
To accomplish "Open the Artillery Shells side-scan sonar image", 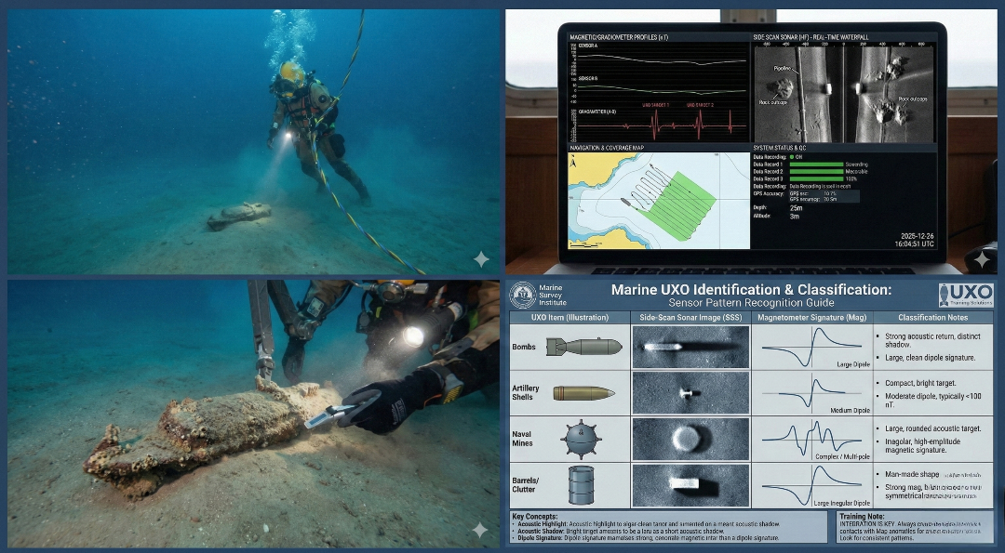I will tap(690, 393).
